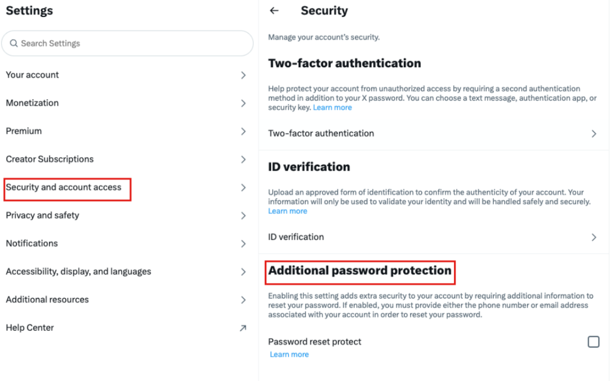Open the chevron next to Your account
This screenshot has height=381, width=610.
243,75
